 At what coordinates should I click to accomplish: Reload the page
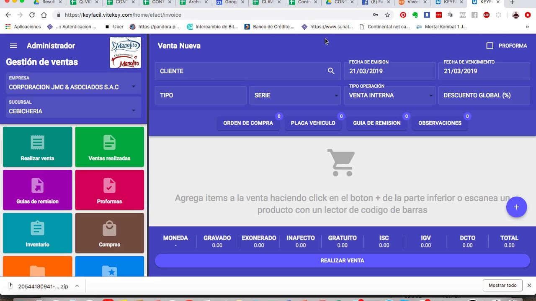click(x=32, y=15)
